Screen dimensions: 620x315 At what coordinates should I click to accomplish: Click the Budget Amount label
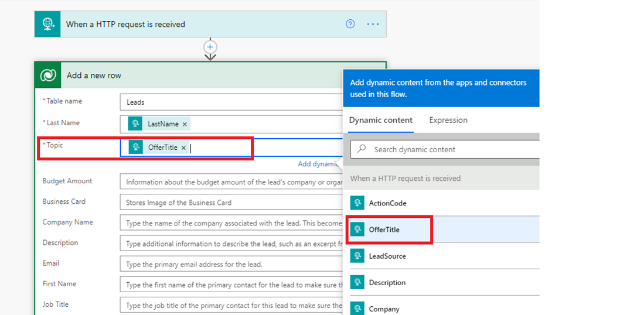(x=67, y=180)
